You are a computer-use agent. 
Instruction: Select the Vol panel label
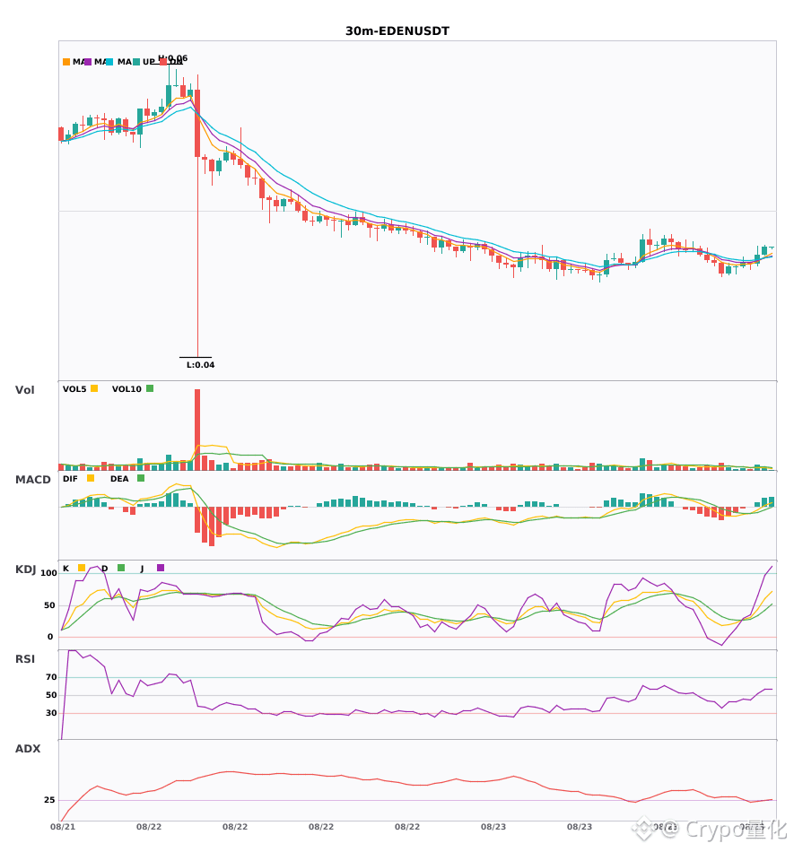[24, 390]
